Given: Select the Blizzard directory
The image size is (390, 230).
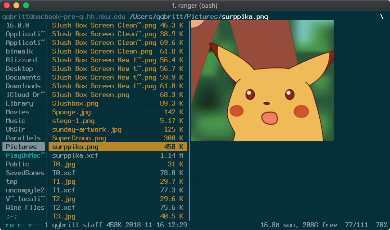Looking at the screenshot, I should pos(21,60).
